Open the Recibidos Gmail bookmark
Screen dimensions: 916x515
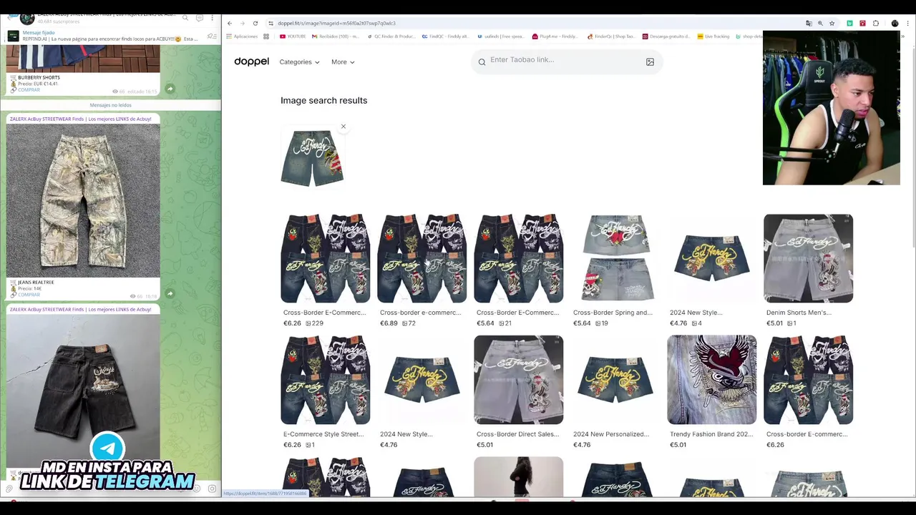click(x=334, y=36)
